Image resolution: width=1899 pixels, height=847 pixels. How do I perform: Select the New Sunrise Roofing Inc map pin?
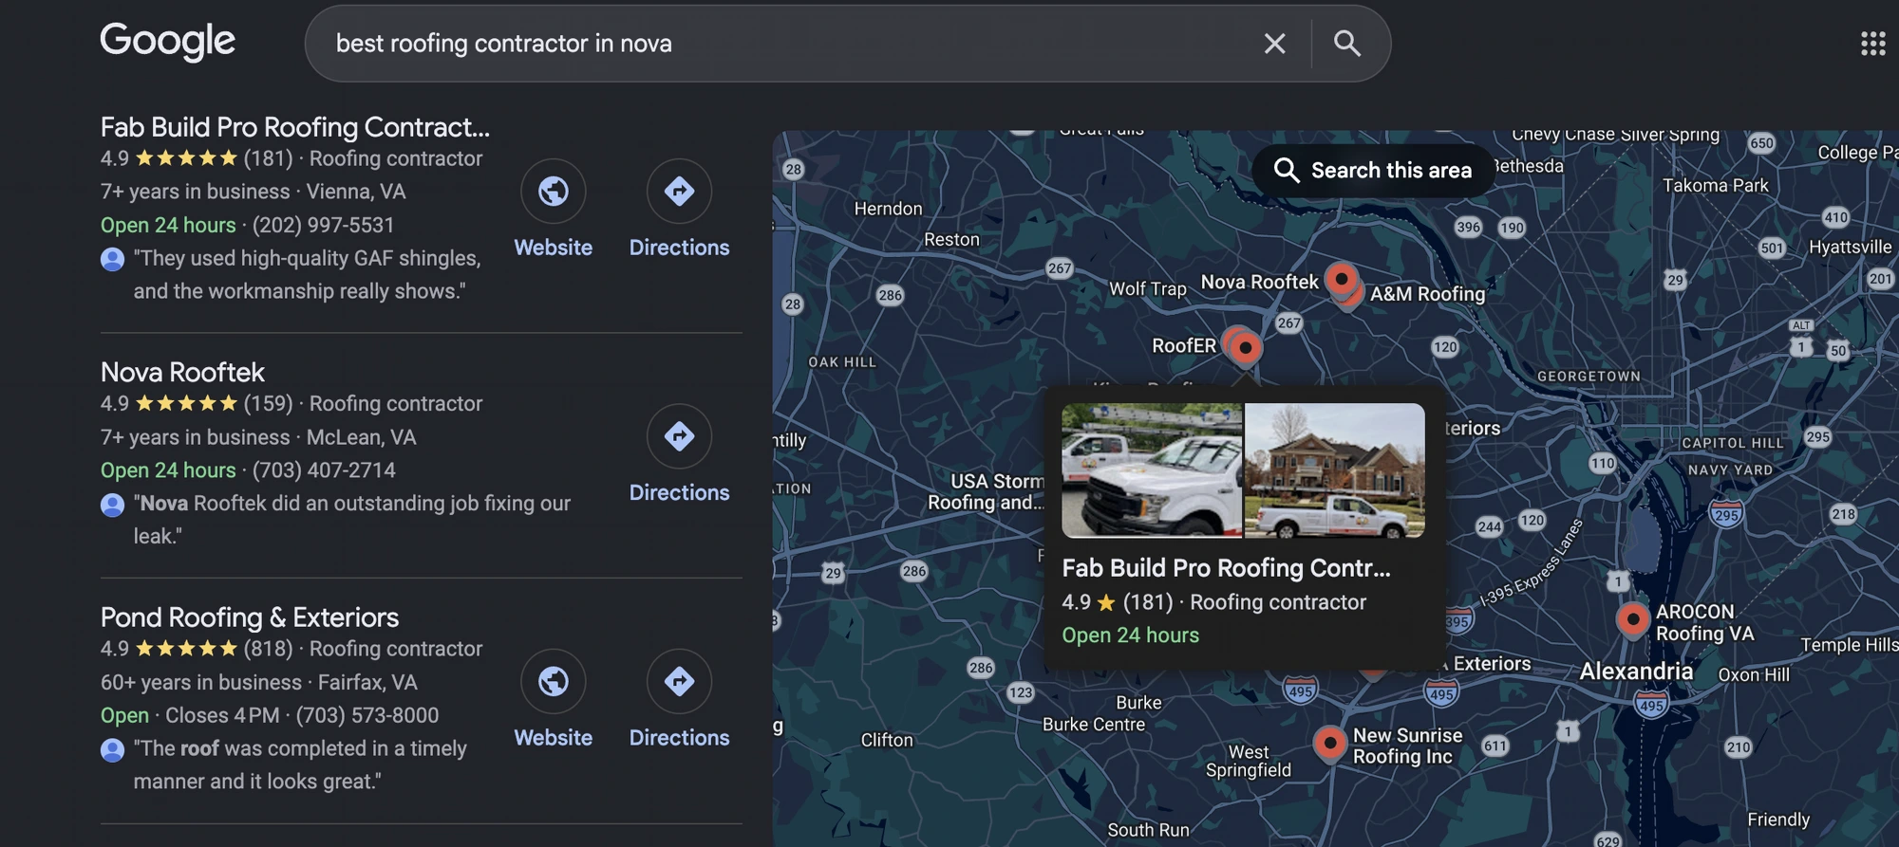click(x=1329, y=744)
